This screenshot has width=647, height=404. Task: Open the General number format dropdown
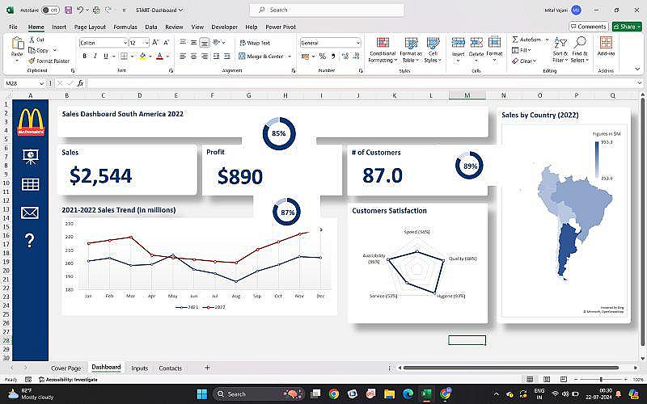pos(357,43)
